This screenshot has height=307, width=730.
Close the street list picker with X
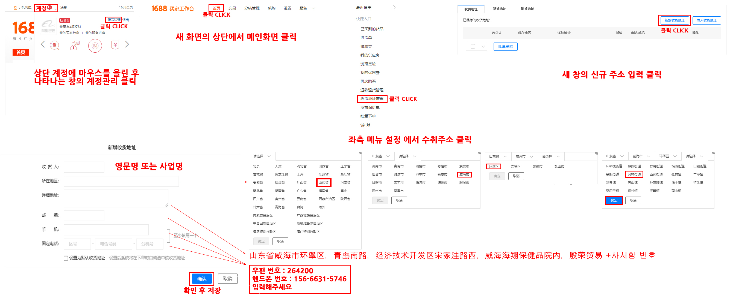click(x=713, y=153)
